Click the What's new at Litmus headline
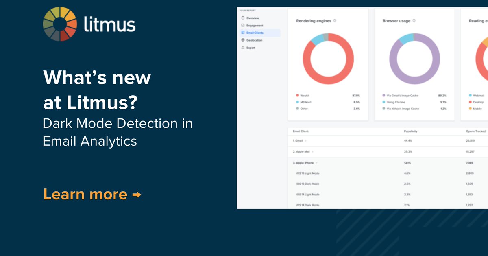This screenshot has height=256, width=488. point(97,90)
